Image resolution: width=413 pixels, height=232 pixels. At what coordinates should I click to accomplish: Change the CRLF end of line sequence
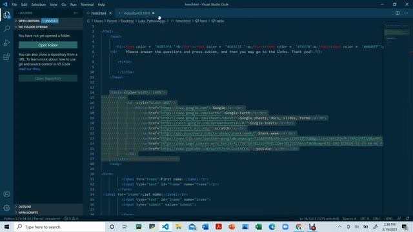coord(377,218)
